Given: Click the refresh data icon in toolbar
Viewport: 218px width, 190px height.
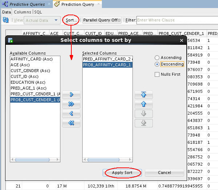Looking at the screenshot, I should (x=6, y=20).
